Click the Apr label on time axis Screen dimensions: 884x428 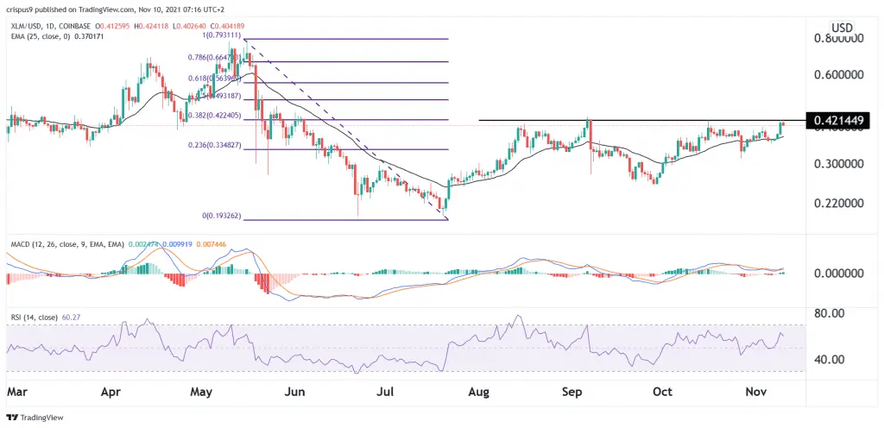(112, 392)
